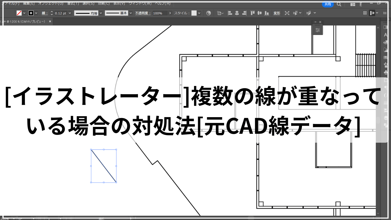The image size is (391, 220).
Task: Click the recolor artwork wheel icon
Action: tap(208, 13)
